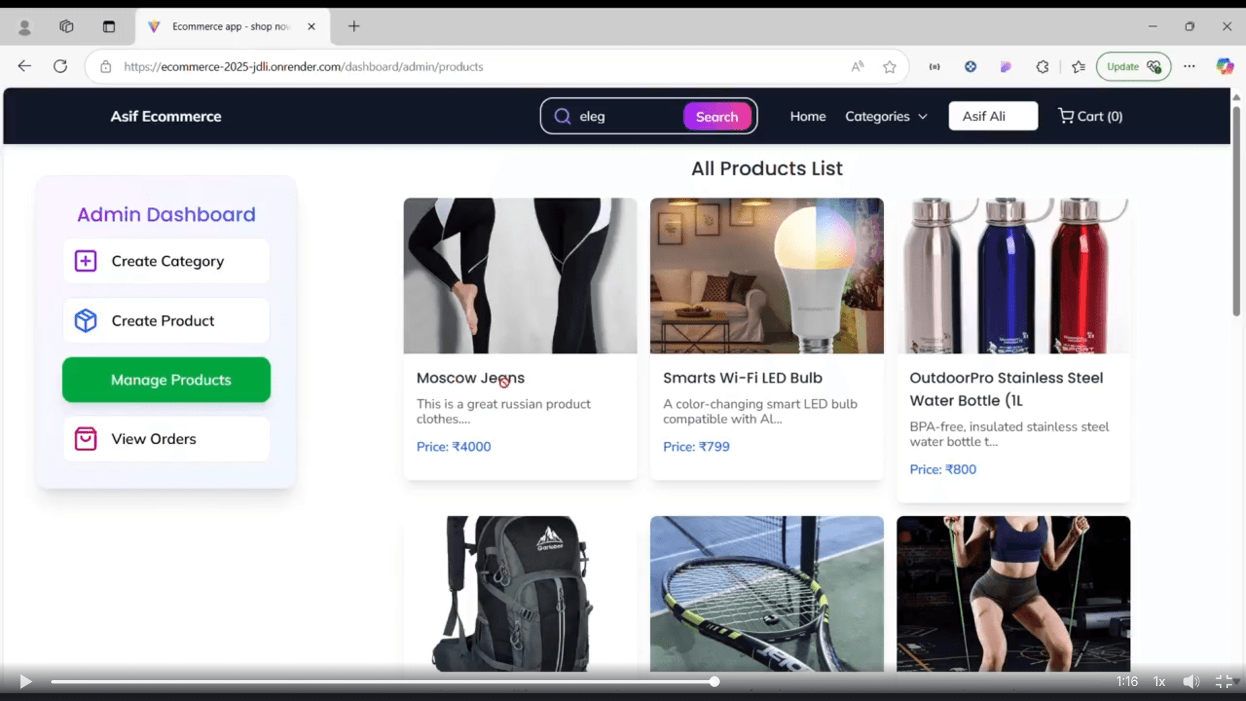This screenshot has width=1246, height=701.
Task: Click the Asif Ecommerce brand link
Action: click(x=165, y=116)
